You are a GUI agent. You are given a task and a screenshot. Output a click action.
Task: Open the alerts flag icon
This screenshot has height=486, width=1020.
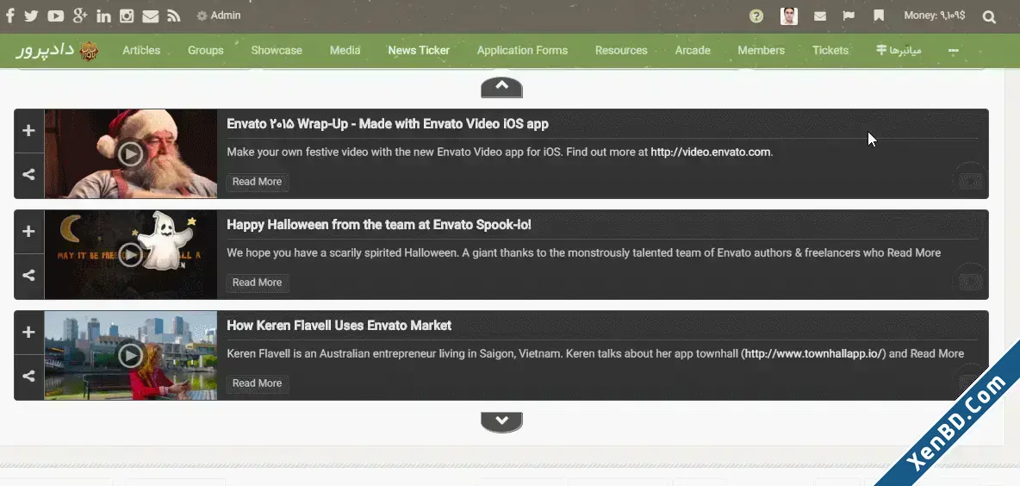(x=849, y=16)
